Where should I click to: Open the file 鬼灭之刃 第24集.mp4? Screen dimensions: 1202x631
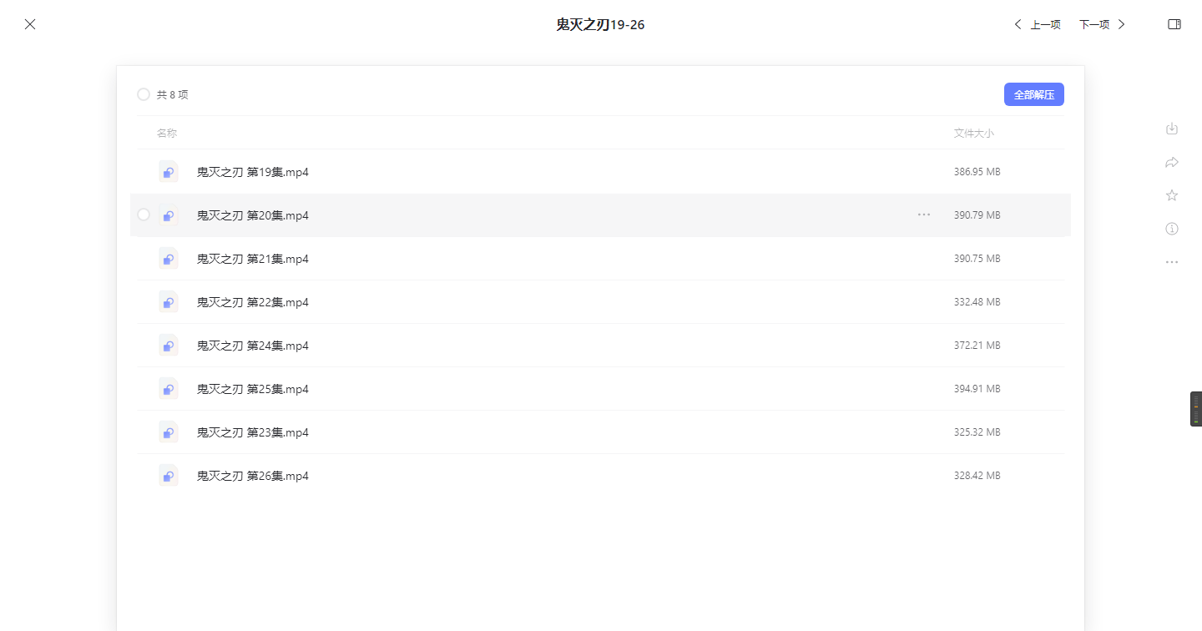tap(253, 346)
